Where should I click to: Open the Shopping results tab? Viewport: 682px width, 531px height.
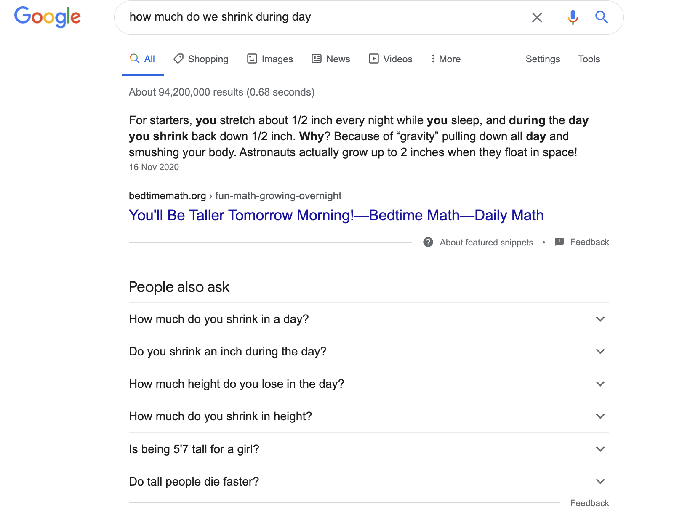tap(201, 59)
